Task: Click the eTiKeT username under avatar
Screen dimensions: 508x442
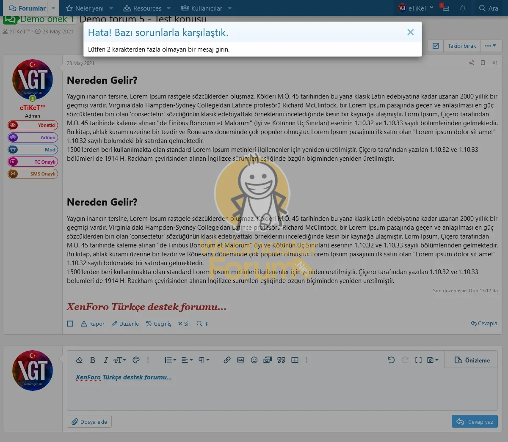Action: point(33,108)
